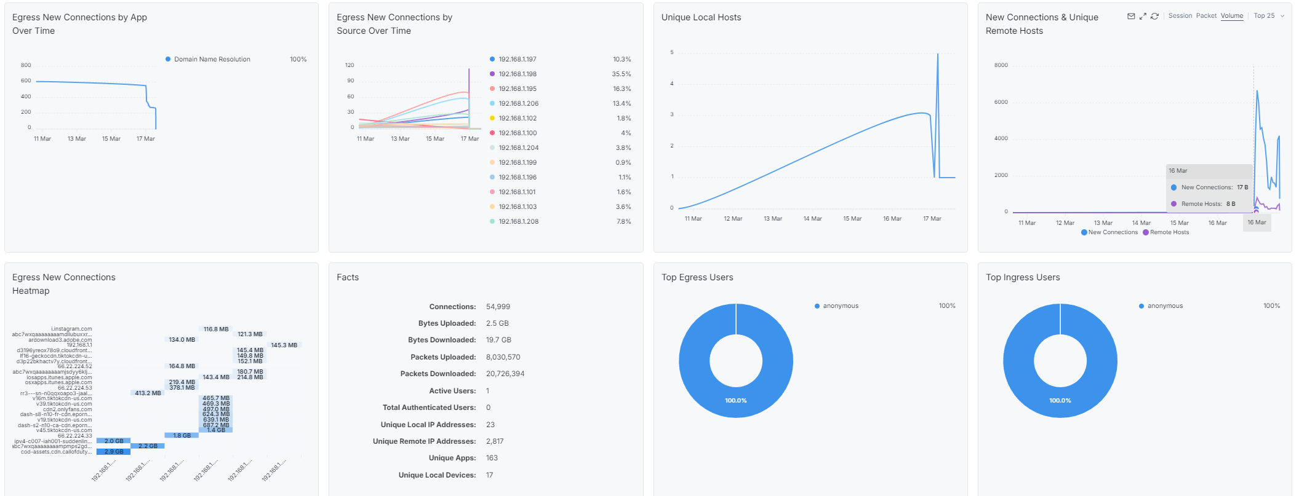
Task: Toggle the Remote Hosts legend below the chart
Action: (x=1166, y=232)
